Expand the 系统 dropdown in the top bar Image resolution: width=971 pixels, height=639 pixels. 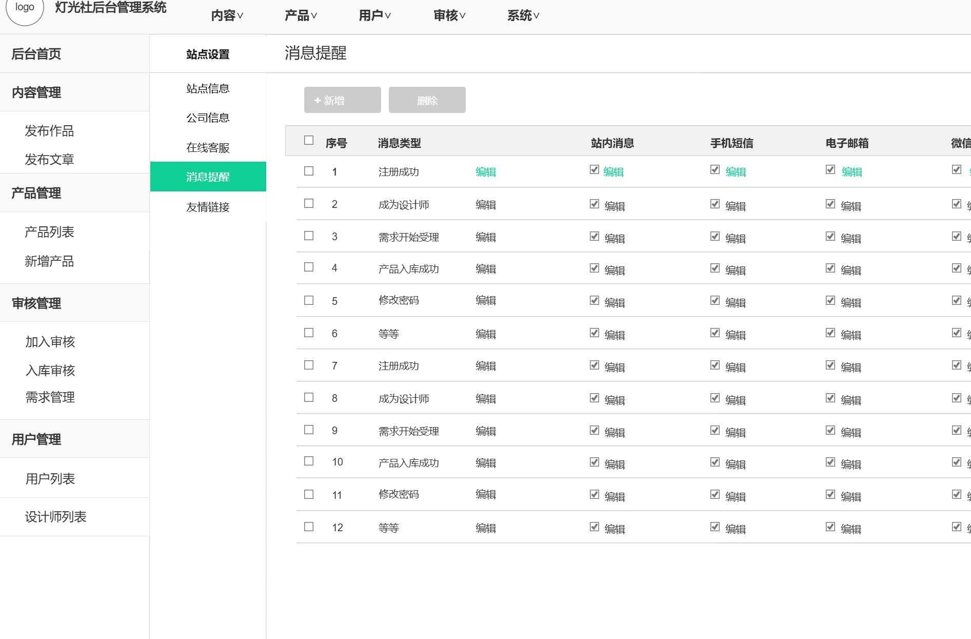522,15
